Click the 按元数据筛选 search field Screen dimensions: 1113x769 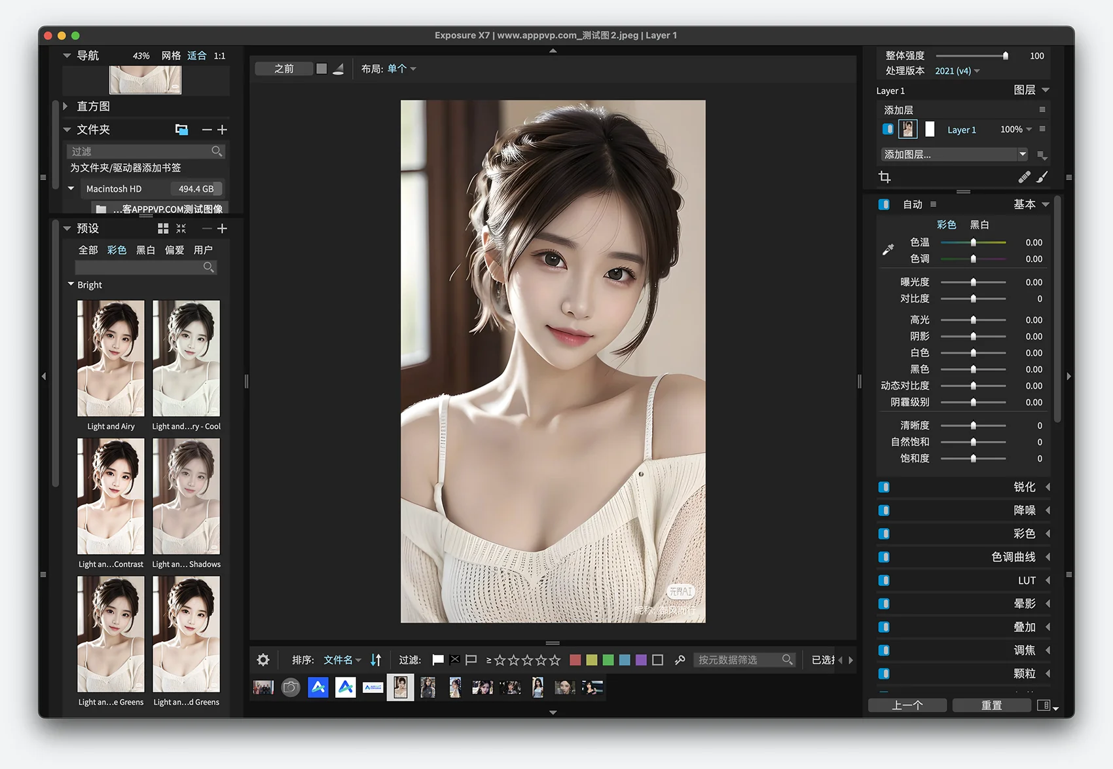tap(744, 660)
